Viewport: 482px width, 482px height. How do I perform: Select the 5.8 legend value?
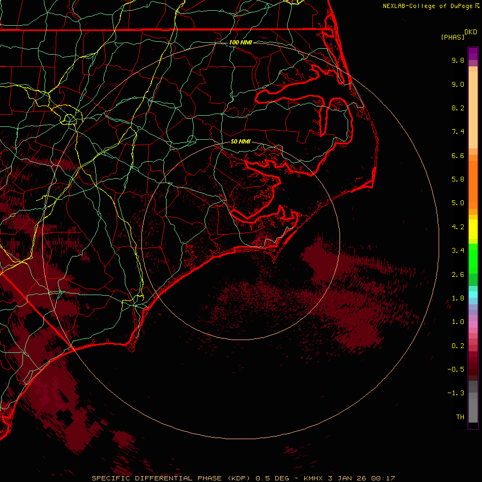458,179
